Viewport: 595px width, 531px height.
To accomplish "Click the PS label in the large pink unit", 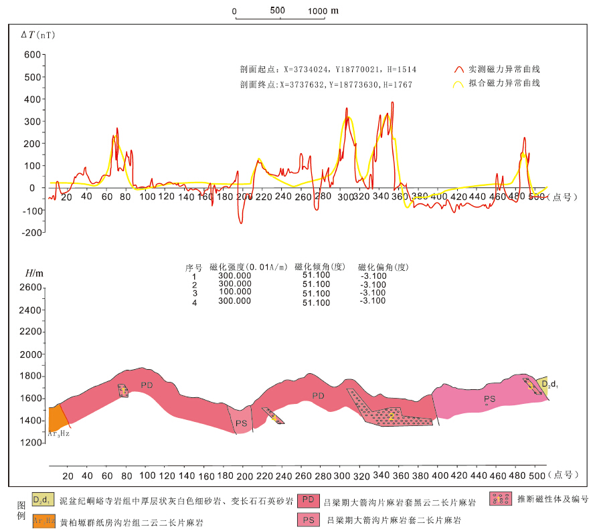I will [x=489, y=399].
